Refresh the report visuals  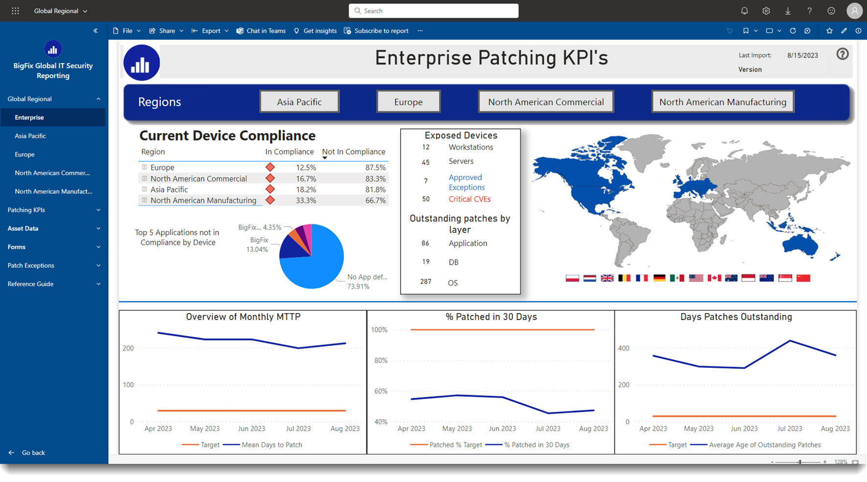click(793, 31)
